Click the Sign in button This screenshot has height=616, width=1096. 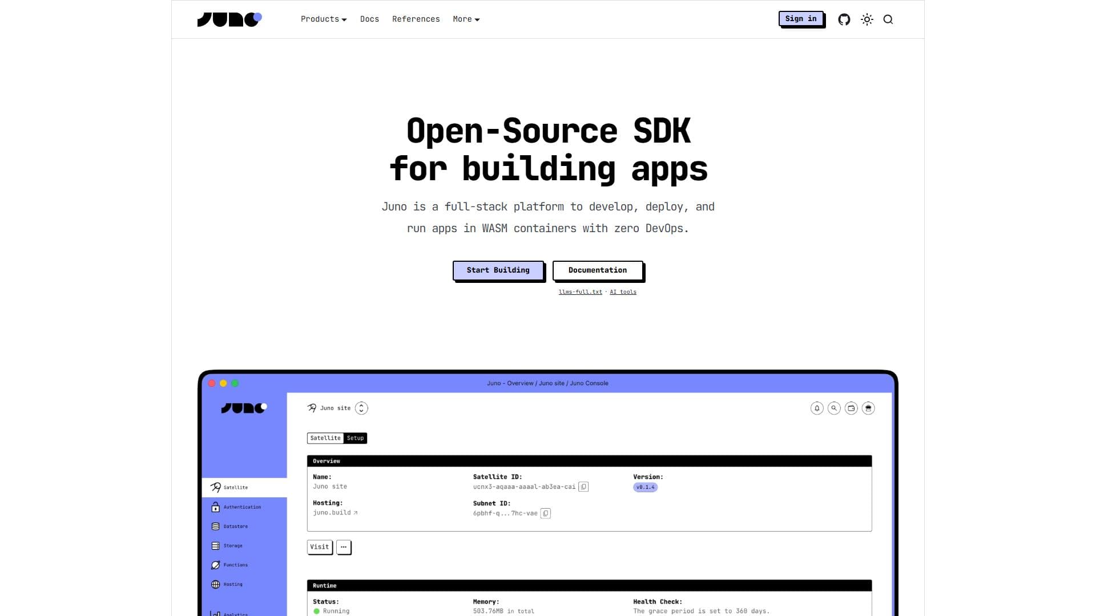[x=801, y=19]
